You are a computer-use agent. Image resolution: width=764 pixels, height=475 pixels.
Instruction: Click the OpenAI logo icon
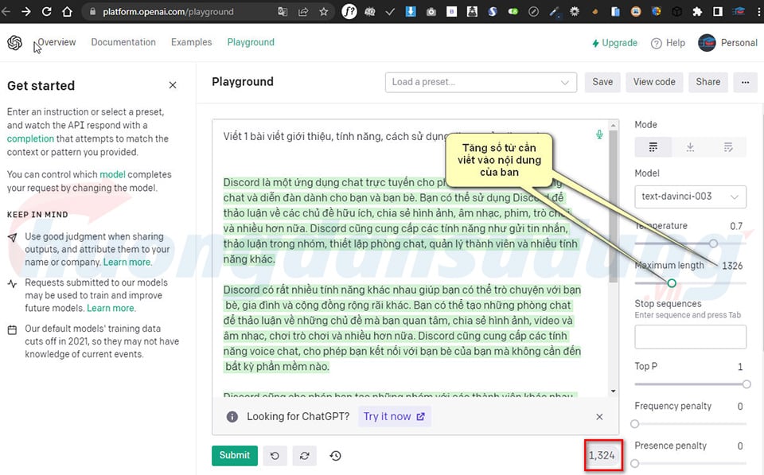tap(15, 43)
